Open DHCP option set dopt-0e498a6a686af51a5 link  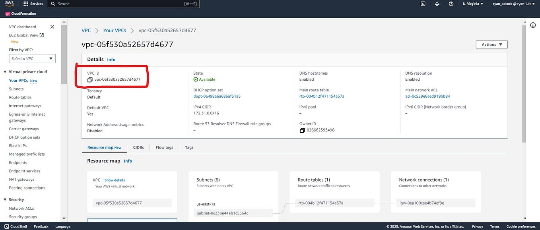tap(217, 96)
